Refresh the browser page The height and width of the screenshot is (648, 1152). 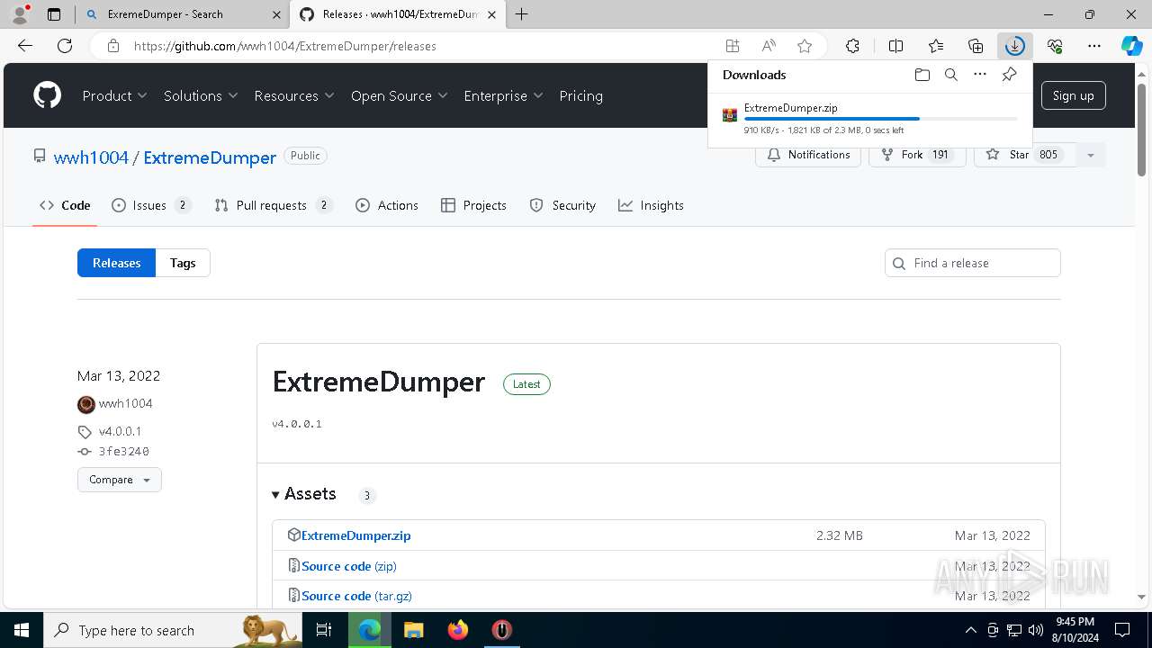[65, 46]
